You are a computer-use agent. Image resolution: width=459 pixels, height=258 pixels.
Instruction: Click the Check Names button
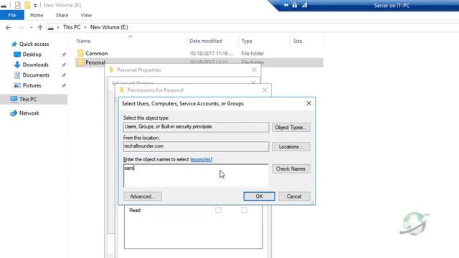[x=290, y=169]
